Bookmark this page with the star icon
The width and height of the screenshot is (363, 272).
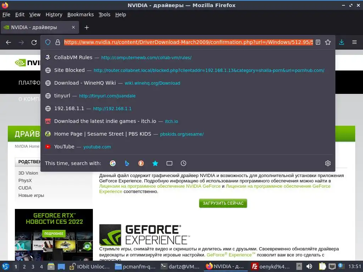(328, 42)
